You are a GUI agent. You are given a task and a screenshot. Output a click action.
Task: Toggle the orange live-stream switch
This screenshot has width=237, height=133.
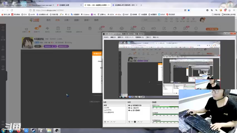37,28
